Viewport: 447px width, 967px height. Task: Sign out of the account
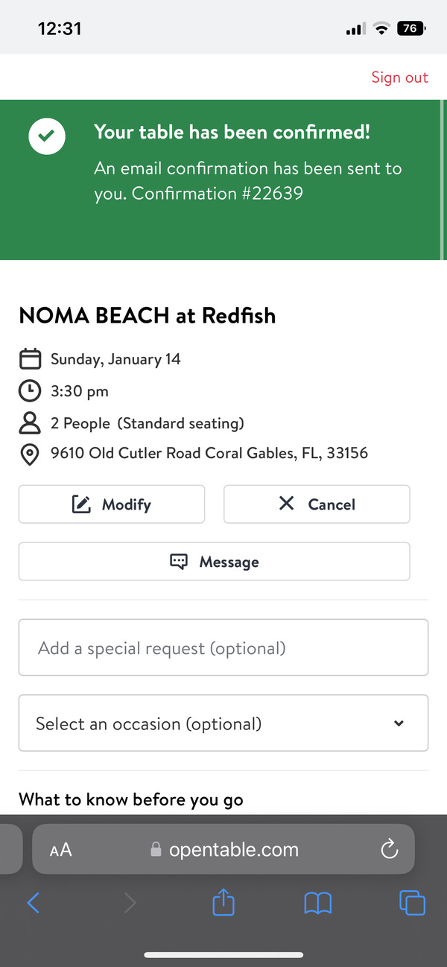(x=400, y=77)
